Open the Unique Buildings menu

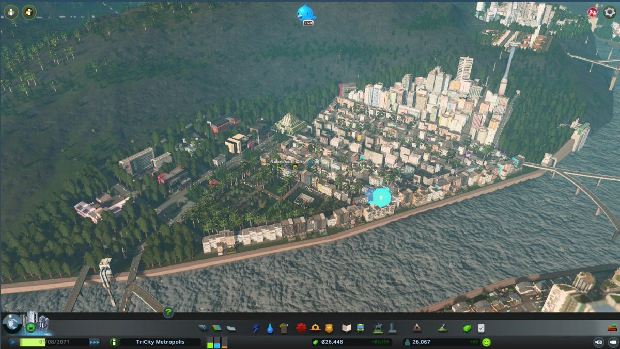coord(392,328)
